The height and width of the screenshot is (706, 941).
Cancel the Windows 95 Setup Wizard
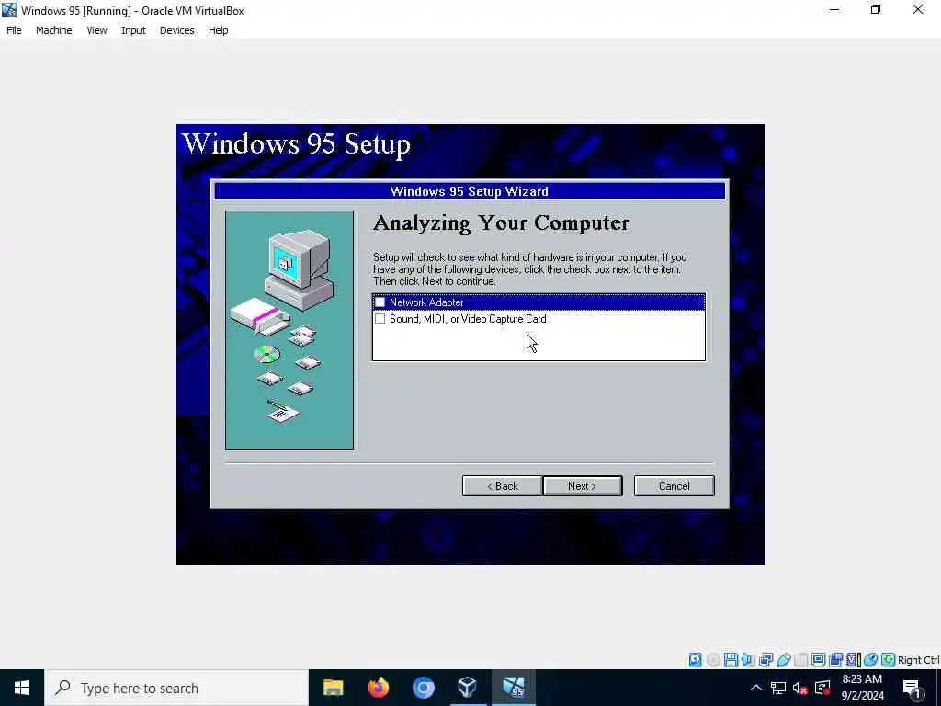click(x=674, y=486)
